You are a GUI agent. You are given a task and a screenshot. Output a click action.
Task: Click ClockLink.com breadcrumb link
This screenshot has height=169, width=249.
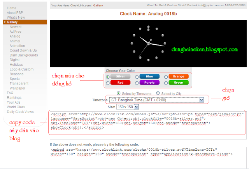(x=81, y=5)
